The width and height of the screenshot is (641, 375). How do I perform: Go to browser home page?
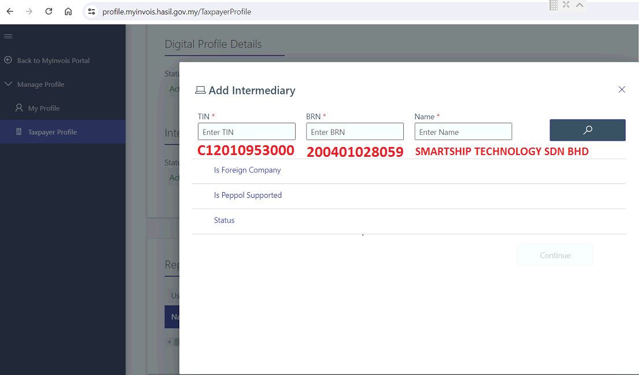68,12
